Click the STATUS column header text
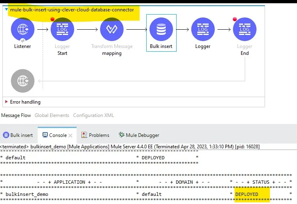297x204 pixels. pyautogui.click(x=261, y=182)
